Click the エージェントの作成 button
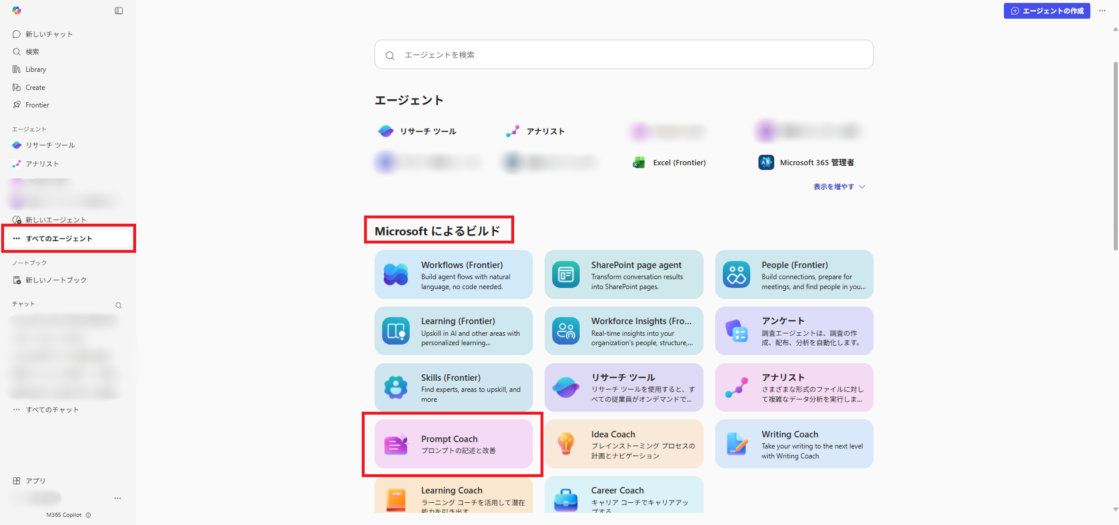This screenshot has width=1119, height=525. (1047, 11)
